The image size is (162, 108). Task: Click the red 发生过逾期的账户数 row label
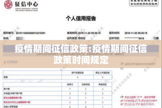[x=13, y=98]
